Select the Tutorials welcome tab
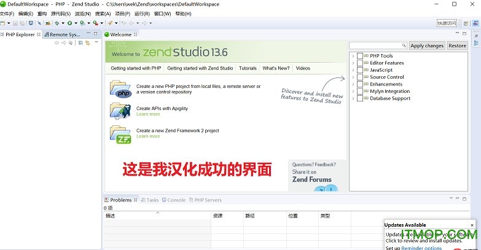Viewport: 481px width, 250px height. pos(248,68)
